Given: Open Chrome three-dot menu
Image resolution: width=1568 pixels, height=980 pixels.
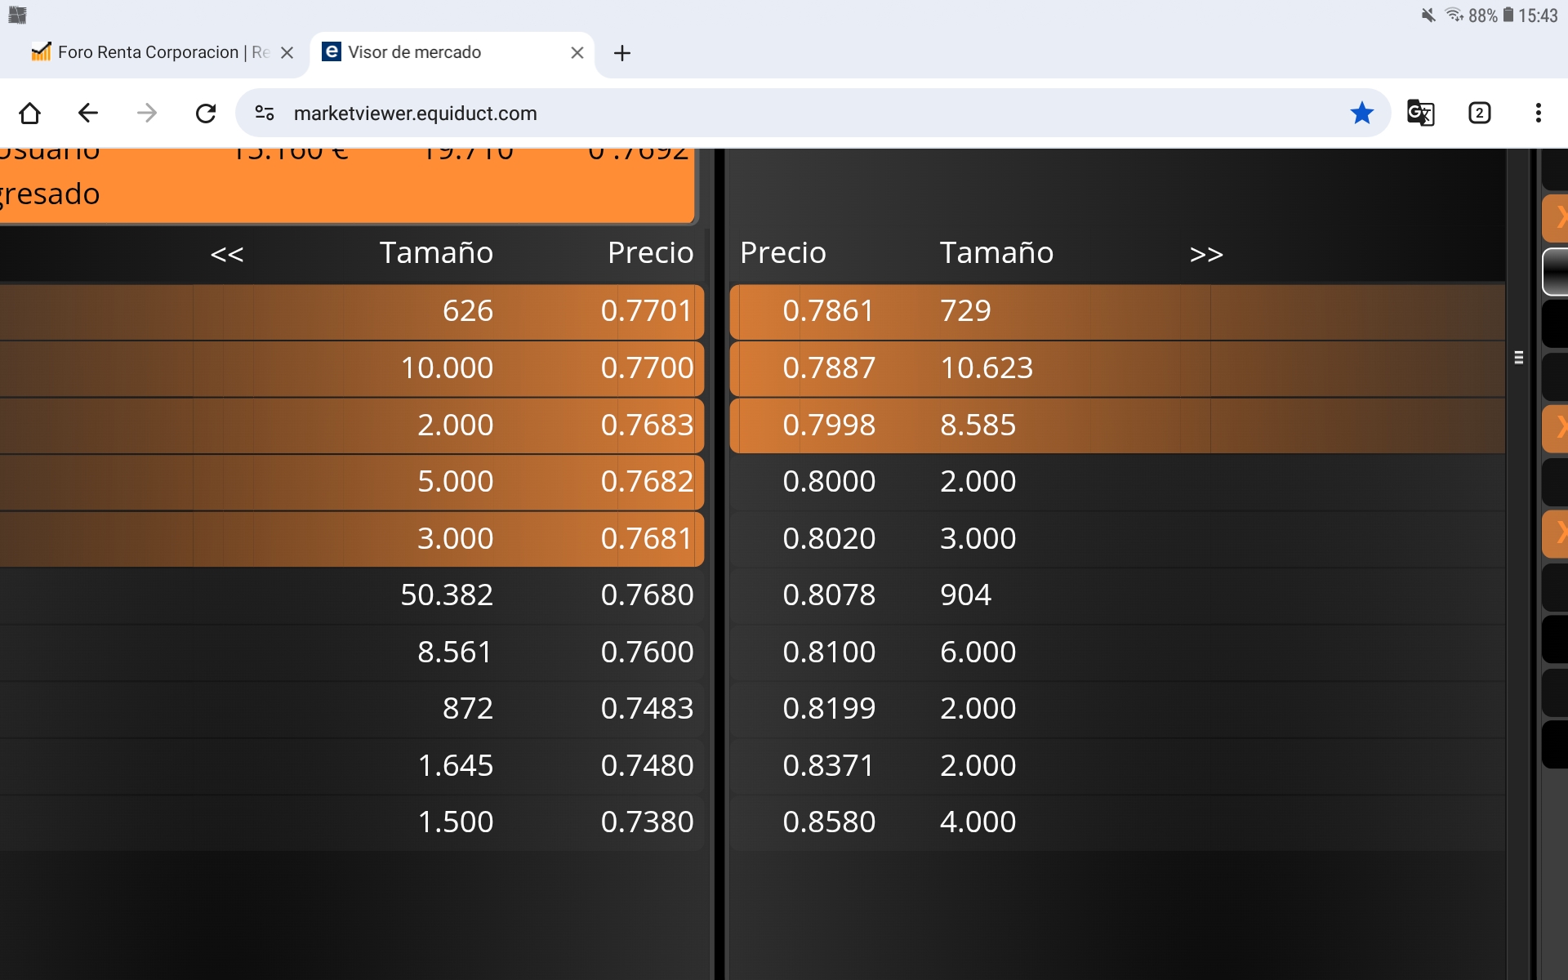Looking at the screenshot, I should click(x=1538, y=113).
